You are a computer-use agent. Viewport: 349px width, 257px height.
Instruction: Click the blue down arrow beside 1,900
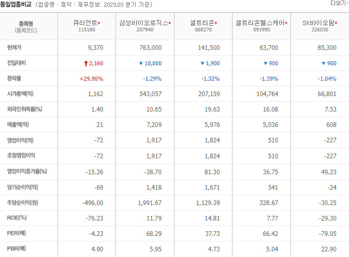click(202, 63)
